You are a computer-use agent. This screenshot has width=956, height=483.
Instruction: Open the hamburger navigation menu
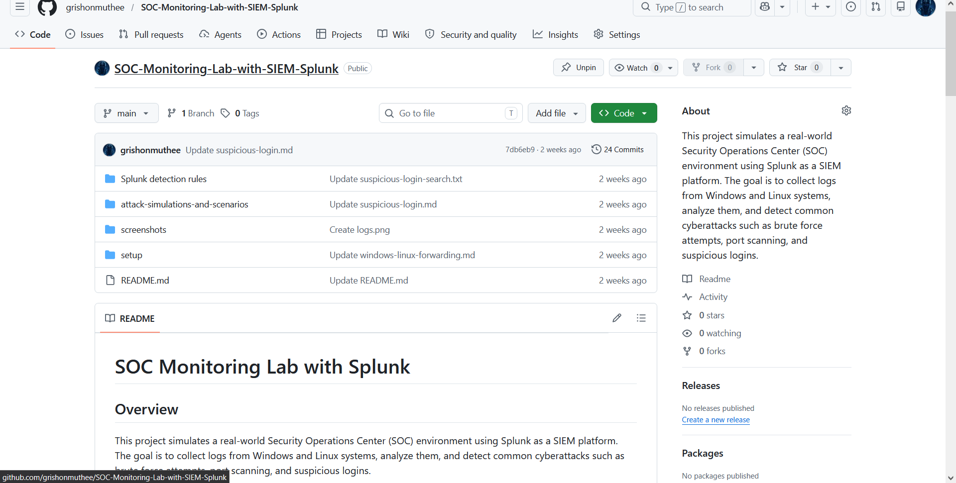click(x=20, y=7)
